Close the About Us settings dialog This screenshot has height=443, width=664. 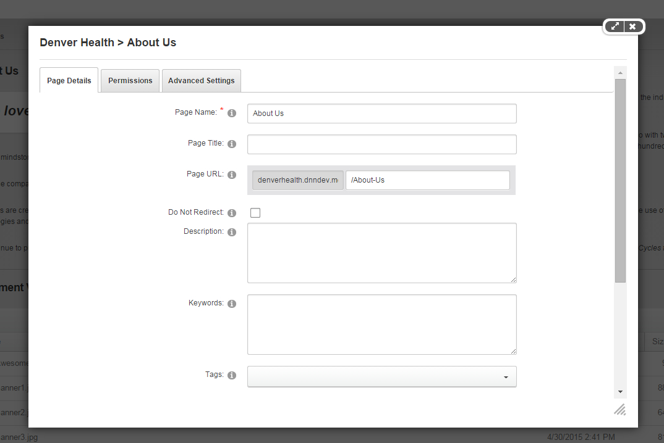click(632, 26)
